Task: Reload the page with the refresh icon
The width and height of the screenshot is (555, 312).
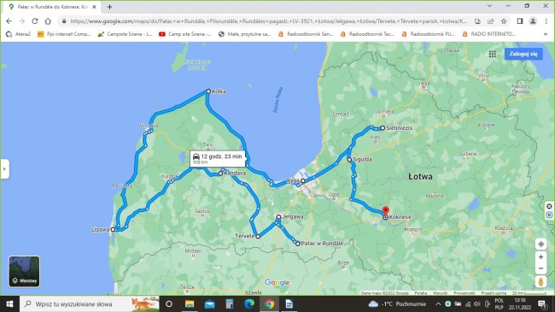Action: pos(35,21)
